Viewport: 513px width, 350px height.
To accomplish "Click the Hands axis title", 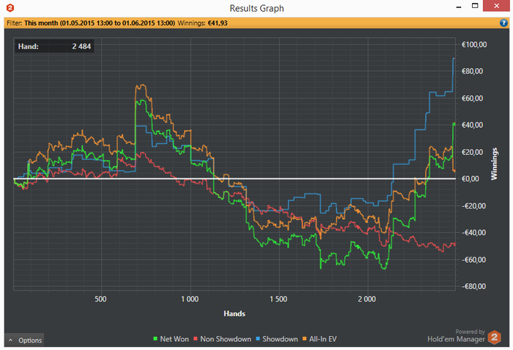I will pos(235,313).
